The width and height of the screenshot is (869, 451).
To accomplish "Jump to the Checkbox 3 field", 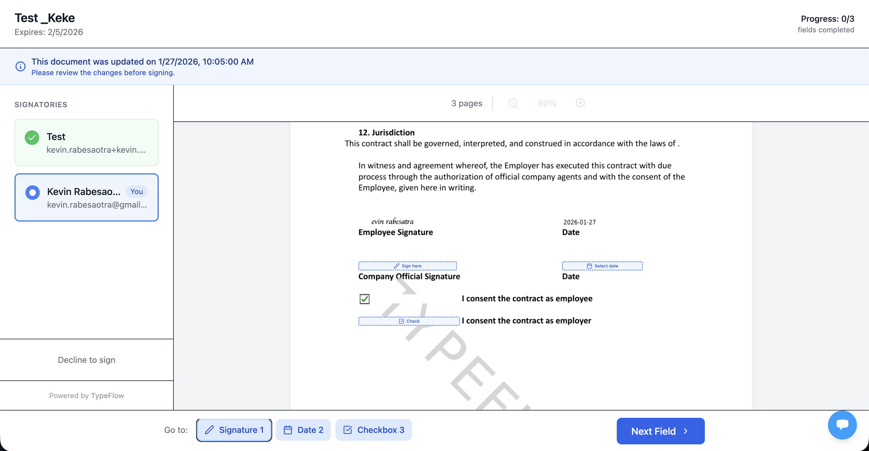I will [374, 430].
